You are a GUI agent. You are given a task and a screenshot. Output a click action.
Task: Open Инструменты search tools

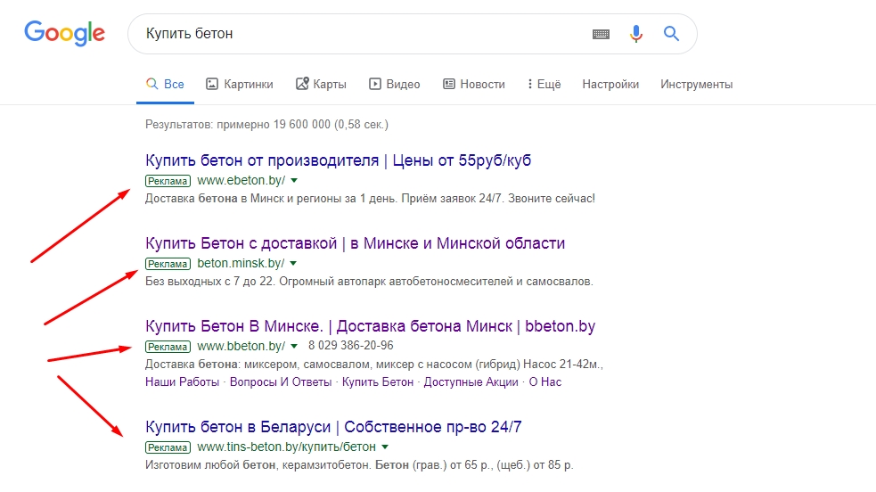tap(696, 85)
